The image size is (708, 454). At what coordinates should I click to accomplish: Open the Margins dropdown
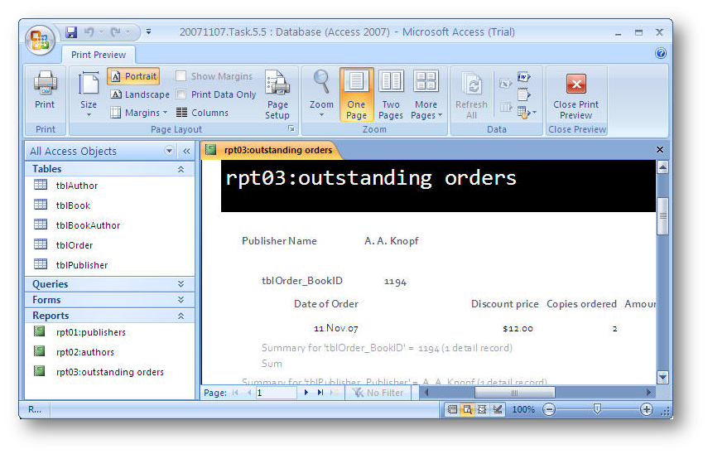139,113
